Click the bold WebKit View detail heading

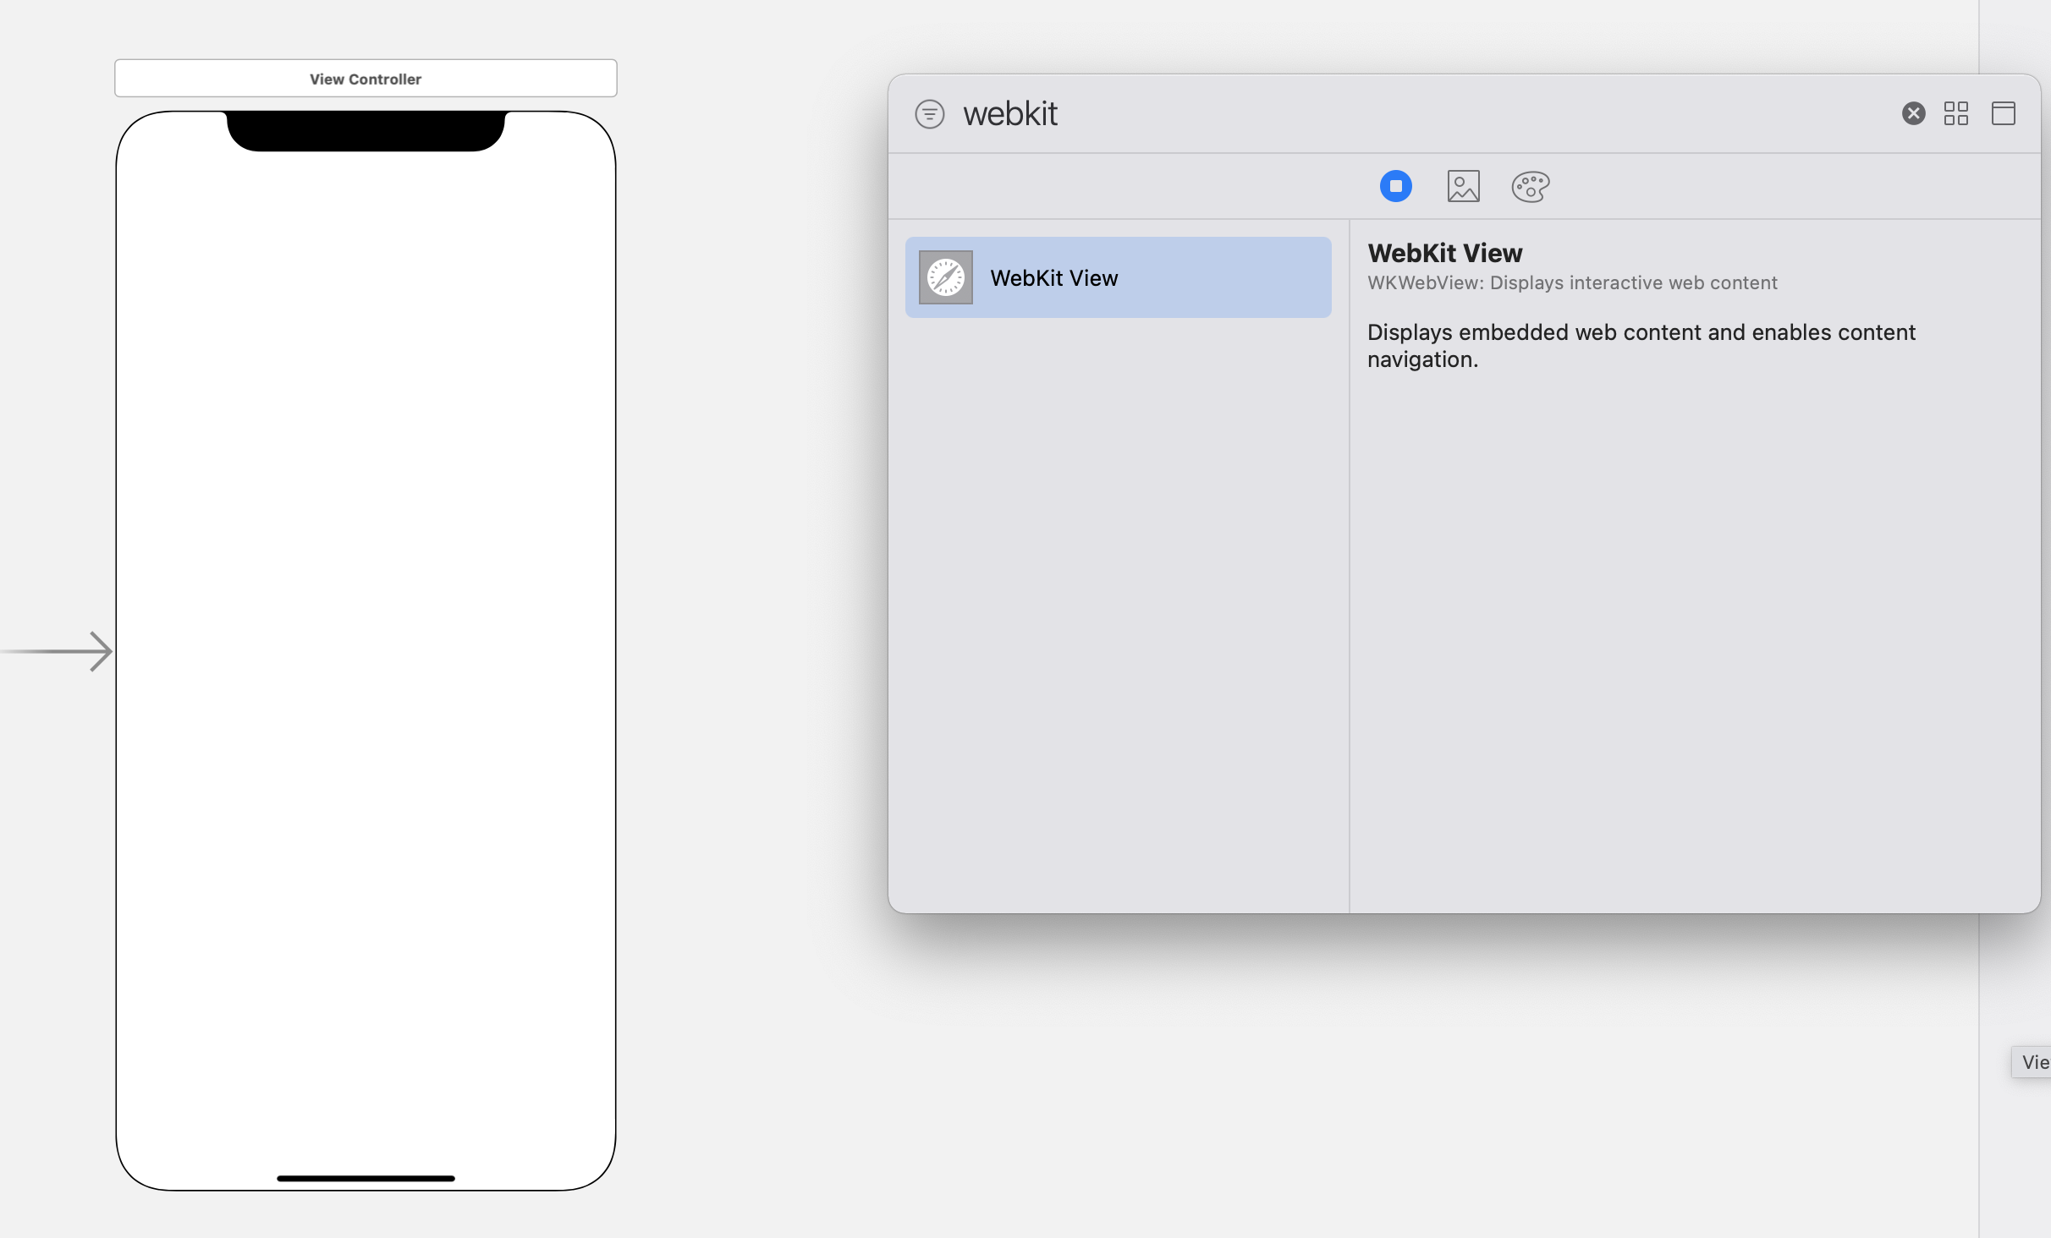(x=1444, y=253)
